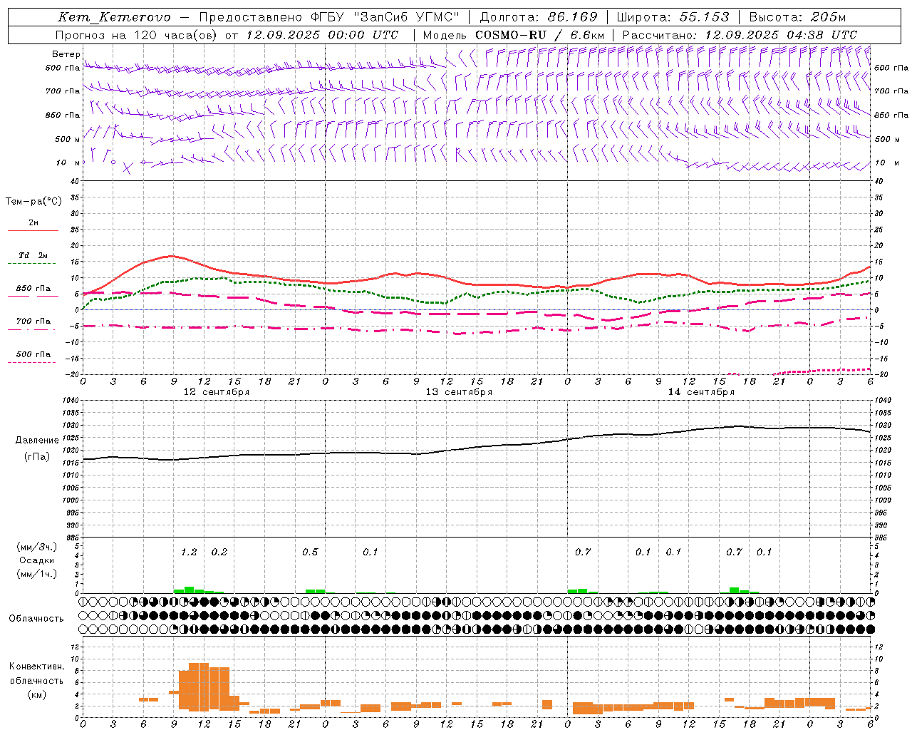This screenshot has height=730, width=912.
Task: Click the '(мм/1ч.)' hourly precipitation unit label
Action: (37, 574)
